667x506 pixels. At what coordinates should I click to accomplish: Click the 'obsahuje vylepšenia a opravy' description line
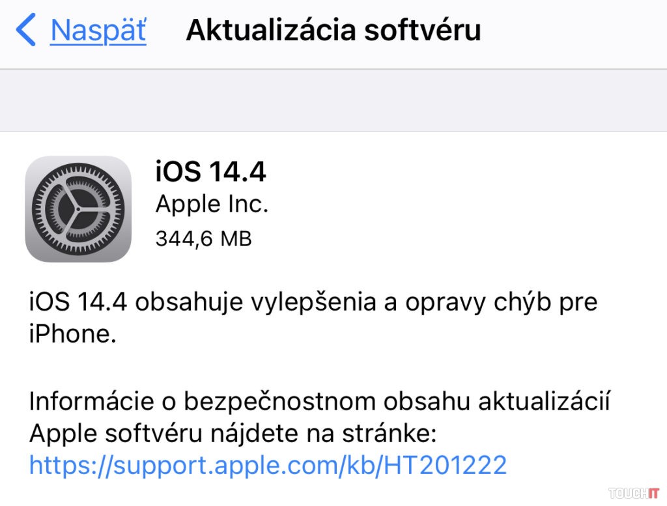tap(313, 303)
